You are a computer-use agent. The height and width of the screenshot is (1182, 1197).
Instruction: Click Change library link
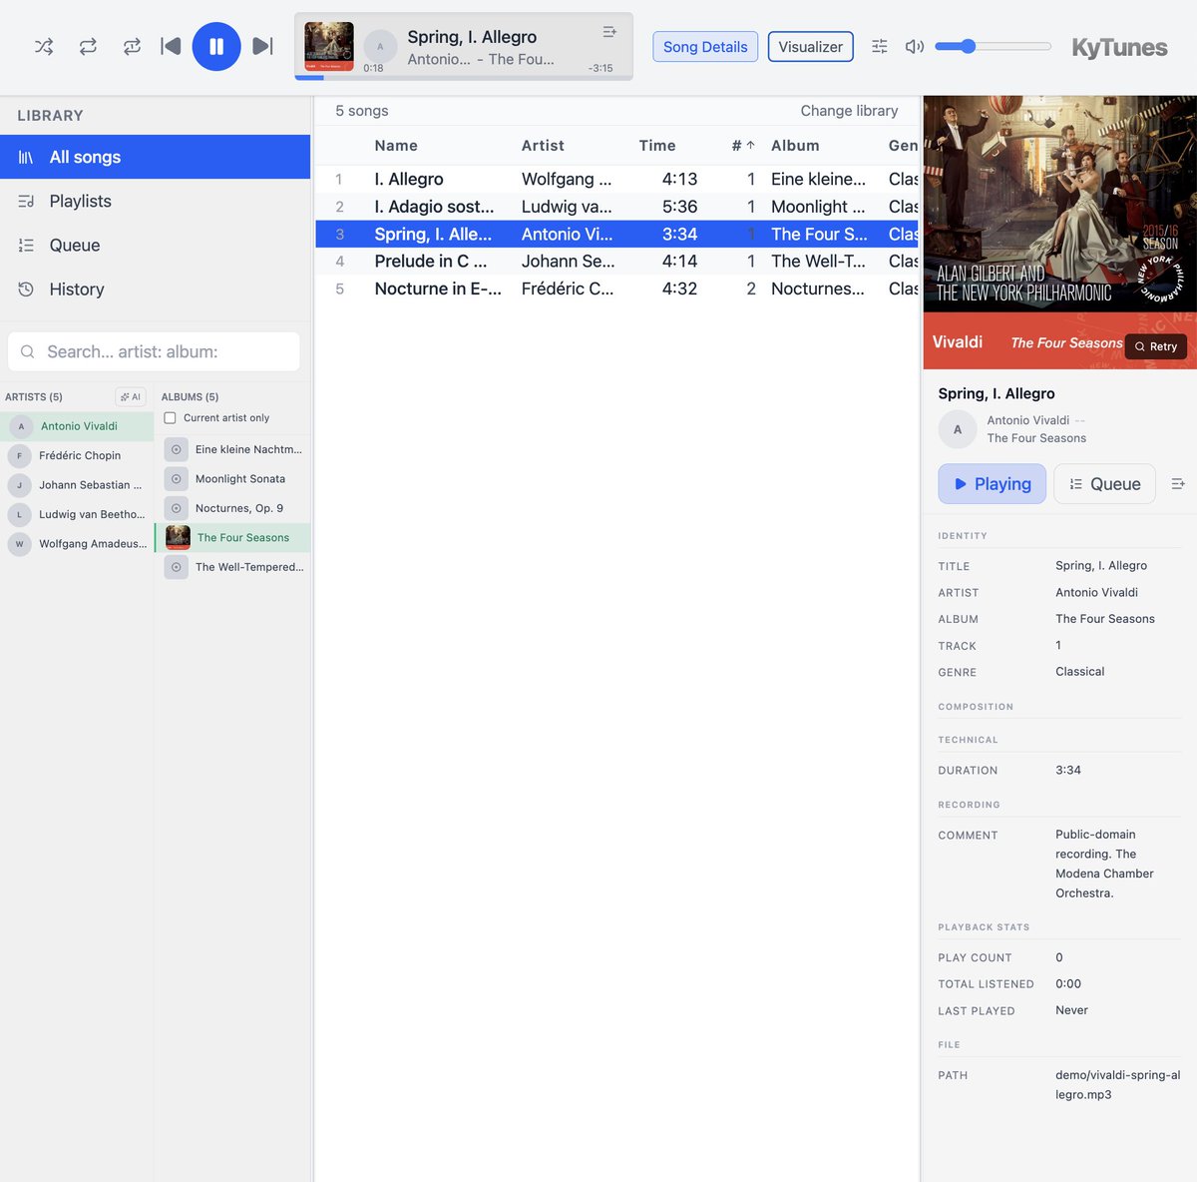[849, 111]
